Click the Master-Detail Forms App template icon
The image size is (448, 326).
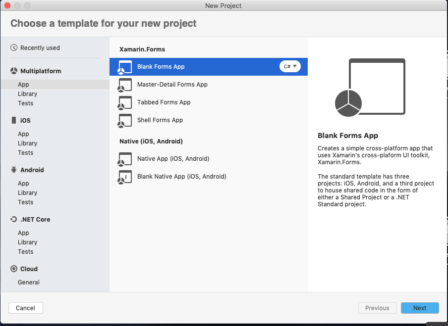[124, 85]
